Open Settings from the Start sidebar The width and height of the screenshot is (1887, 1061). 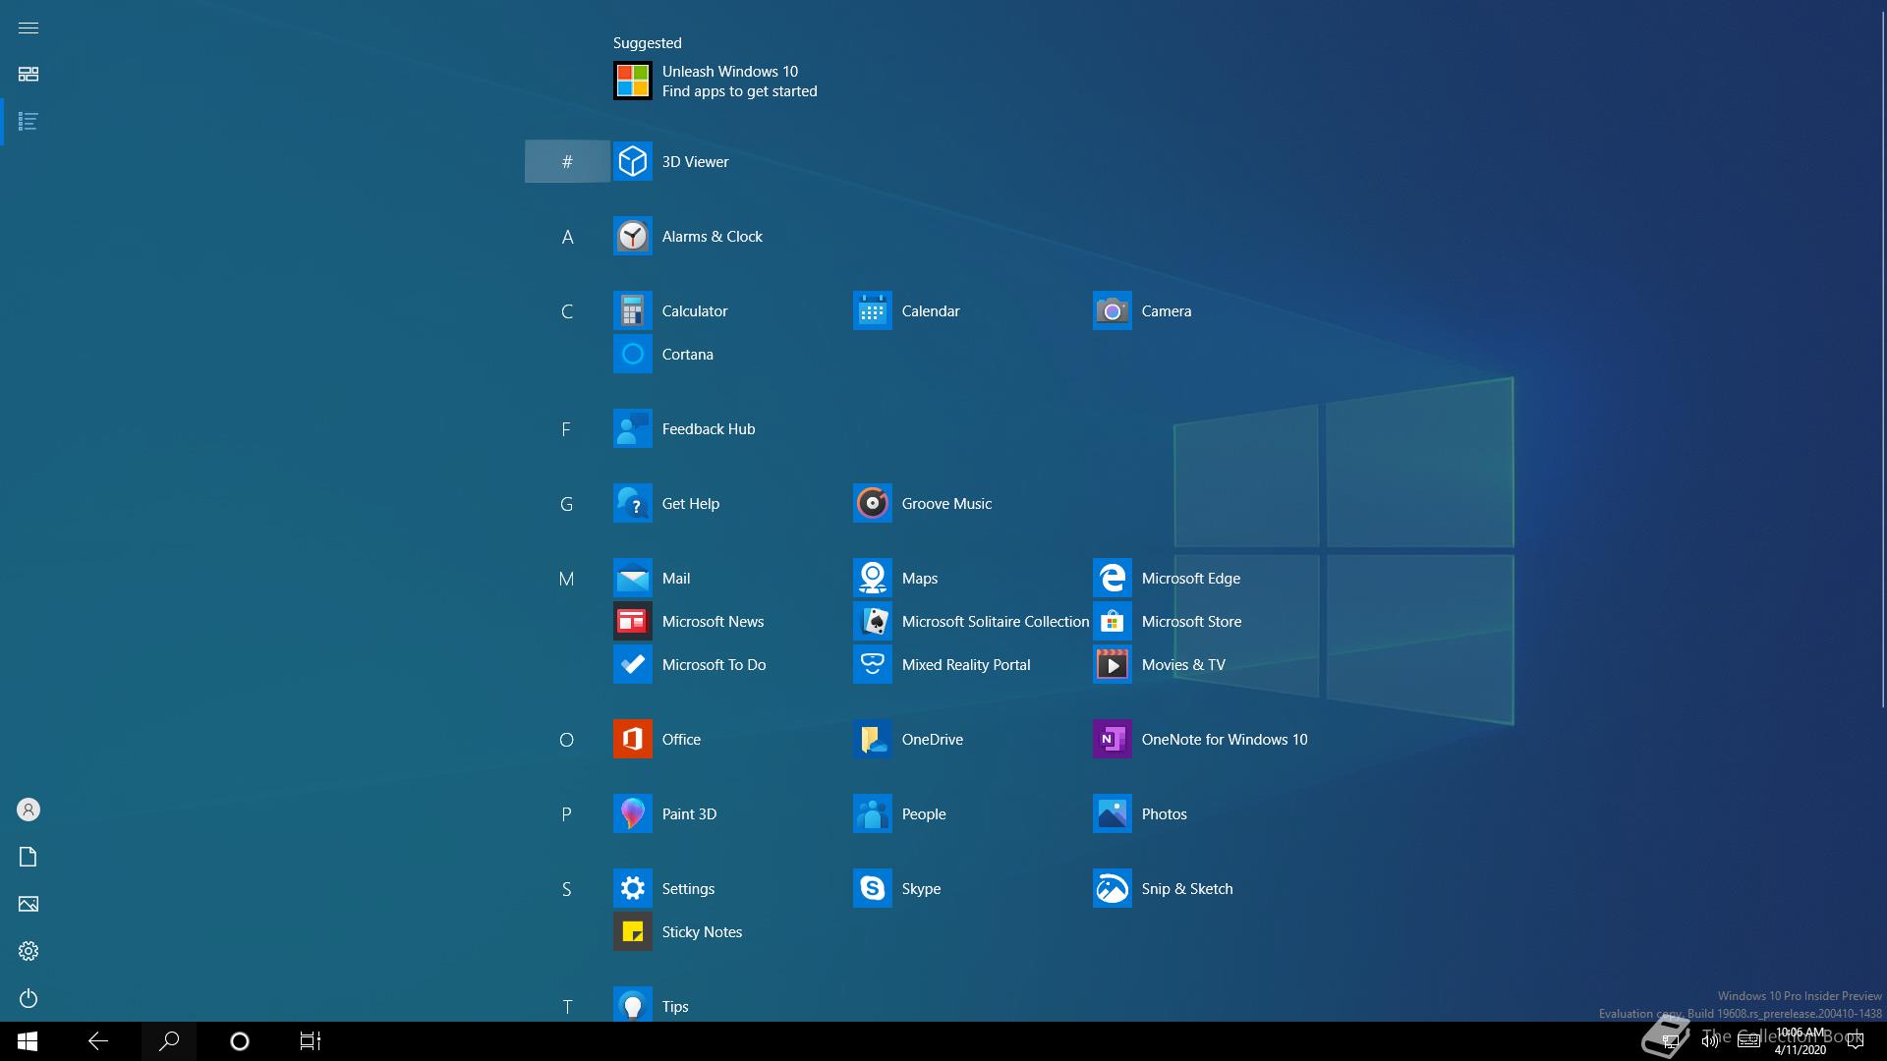pos(29,951)
